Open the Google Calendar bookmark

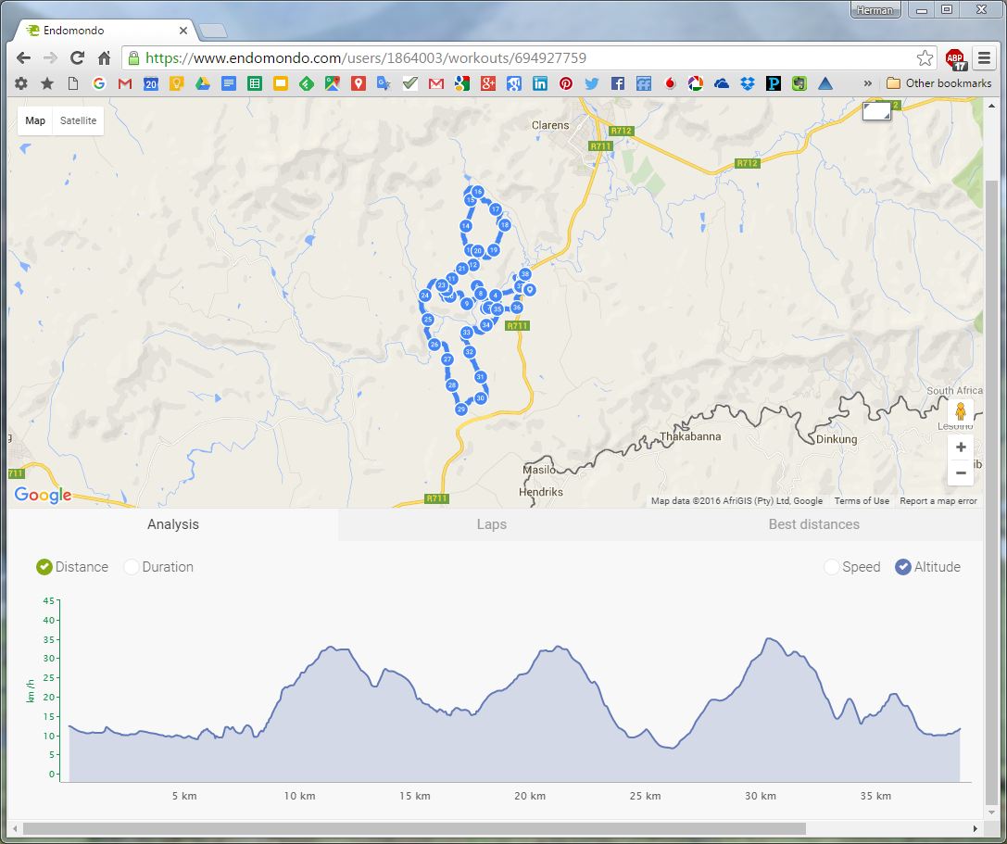tap(150, 83)
